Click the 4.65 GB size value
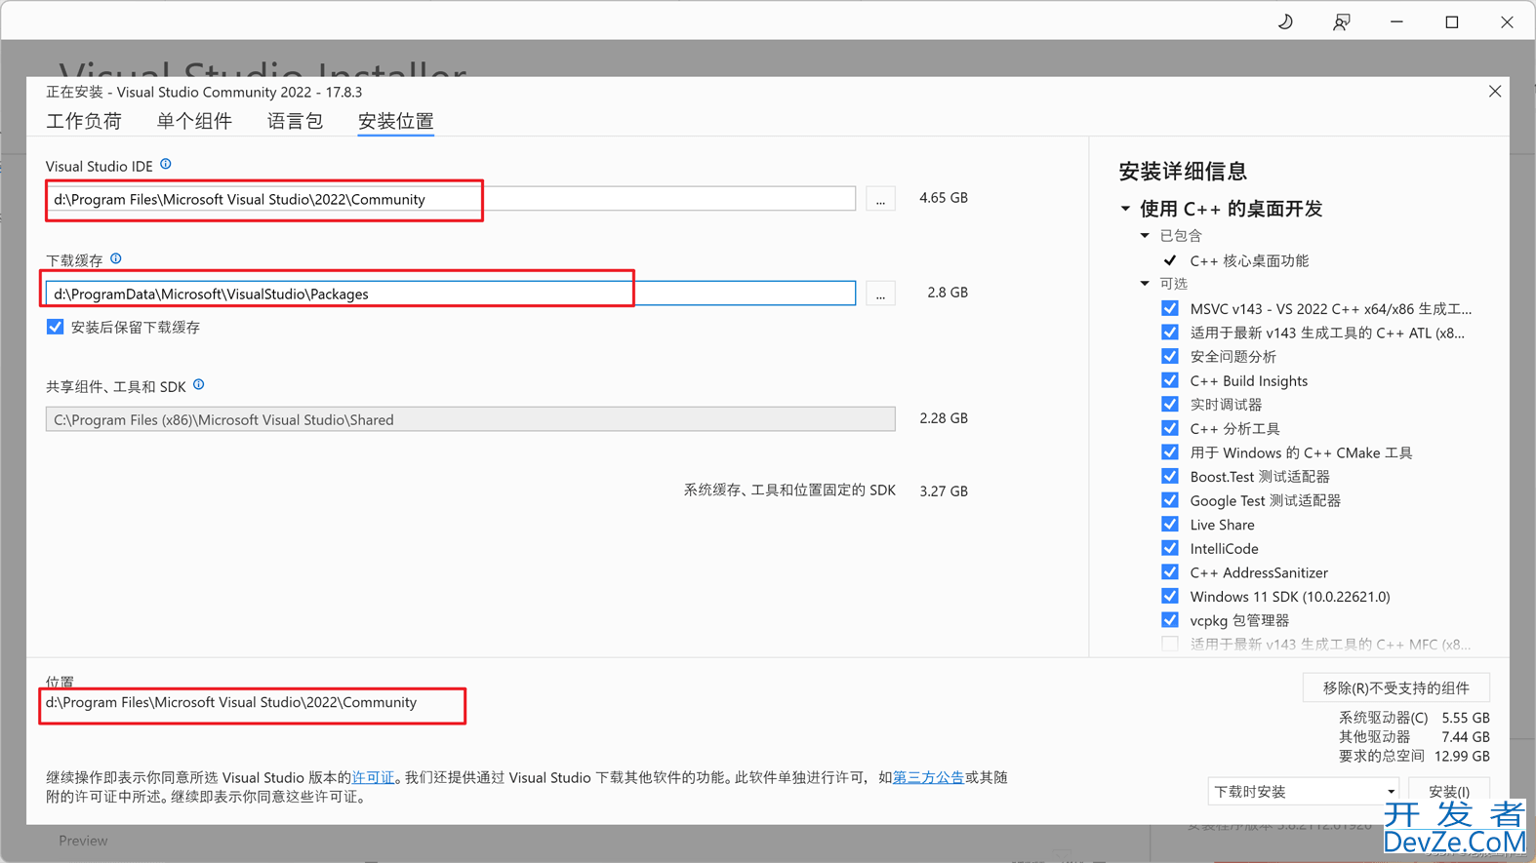 (x=944, y=197)
